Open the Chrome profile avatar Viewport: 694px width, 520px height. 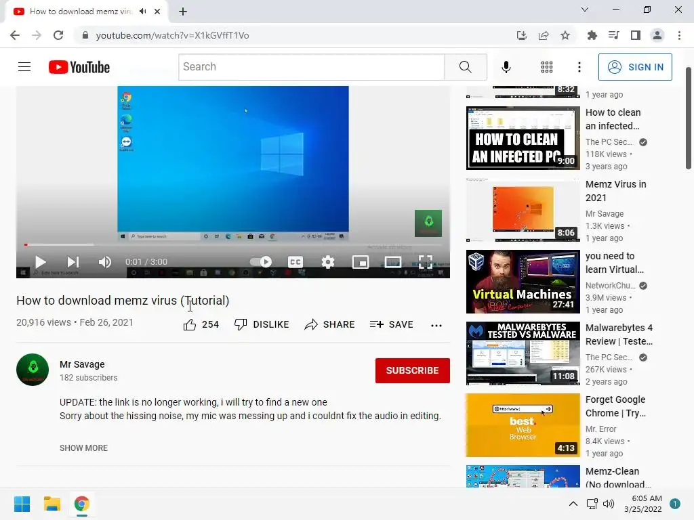(x=657, y=35)
